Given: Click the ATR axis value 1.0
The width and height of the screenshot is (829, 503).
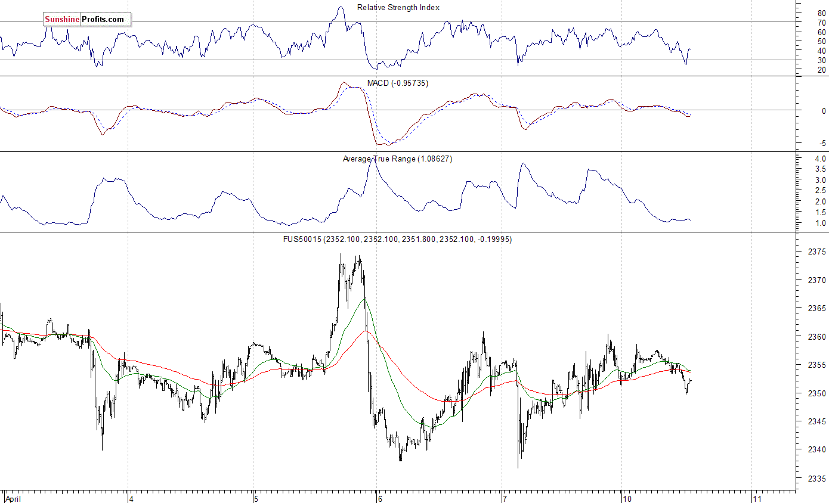Looking at the screenshot, I should 820,223.
